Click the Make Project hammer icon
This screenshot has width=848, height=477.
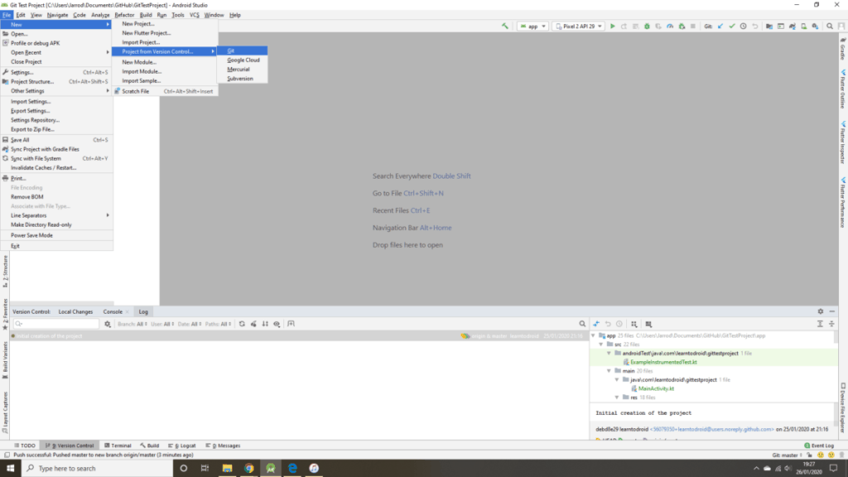[505, 26]
